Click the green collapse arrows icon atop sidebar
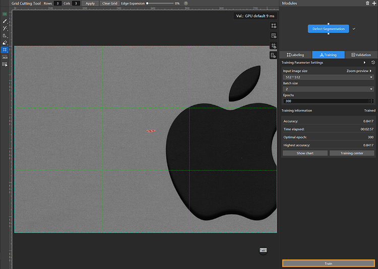 [x=5, y=14]
